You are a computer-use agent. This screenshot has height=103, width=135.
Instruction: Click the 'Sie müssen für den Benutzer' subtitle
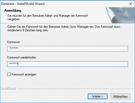pyautogui.click(x=48, y=16)
